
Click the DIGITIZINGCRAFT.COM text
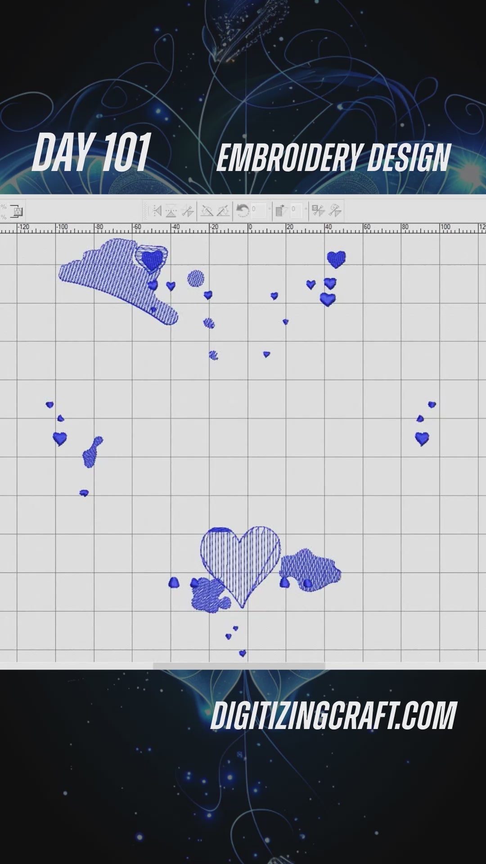click(x=333, y=715)
